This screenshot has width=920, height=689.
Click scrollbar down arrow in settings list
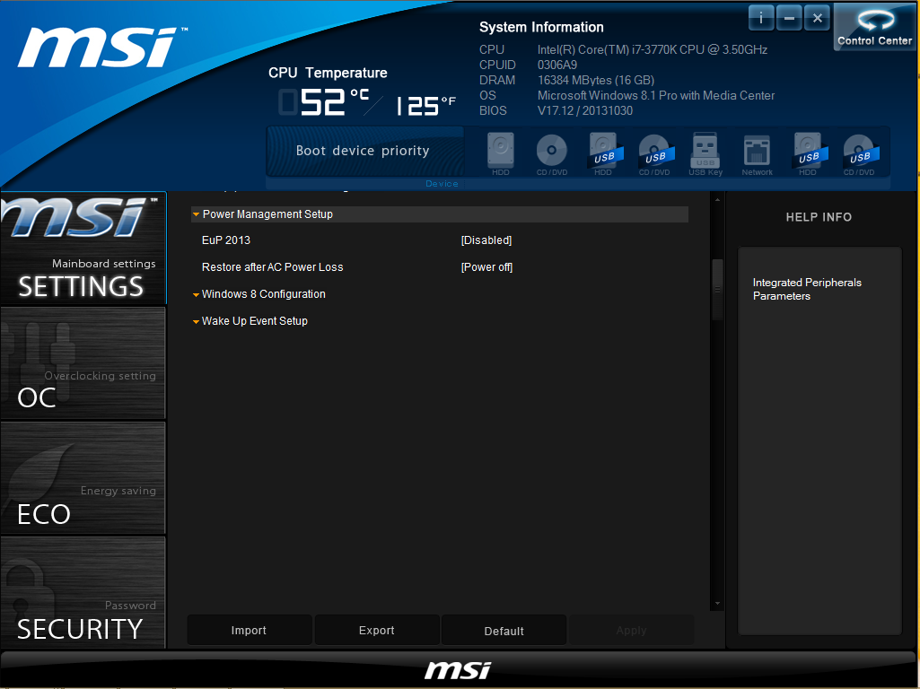click(x=717, y=604)
